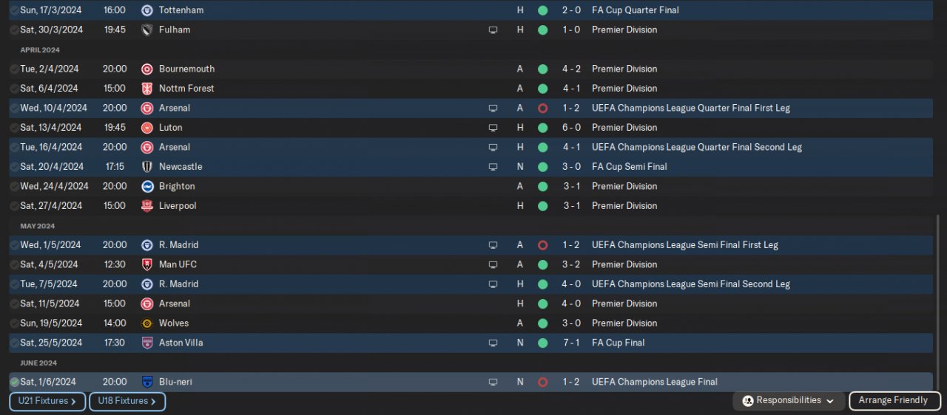Click the red loss indicator for Blu-neri final
The height and width of the screenshot is (415, 947).
[x=542, y=383]
